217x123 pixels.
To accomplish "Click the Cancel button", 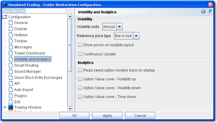I will pyautogui.click(x=140, y=115).
